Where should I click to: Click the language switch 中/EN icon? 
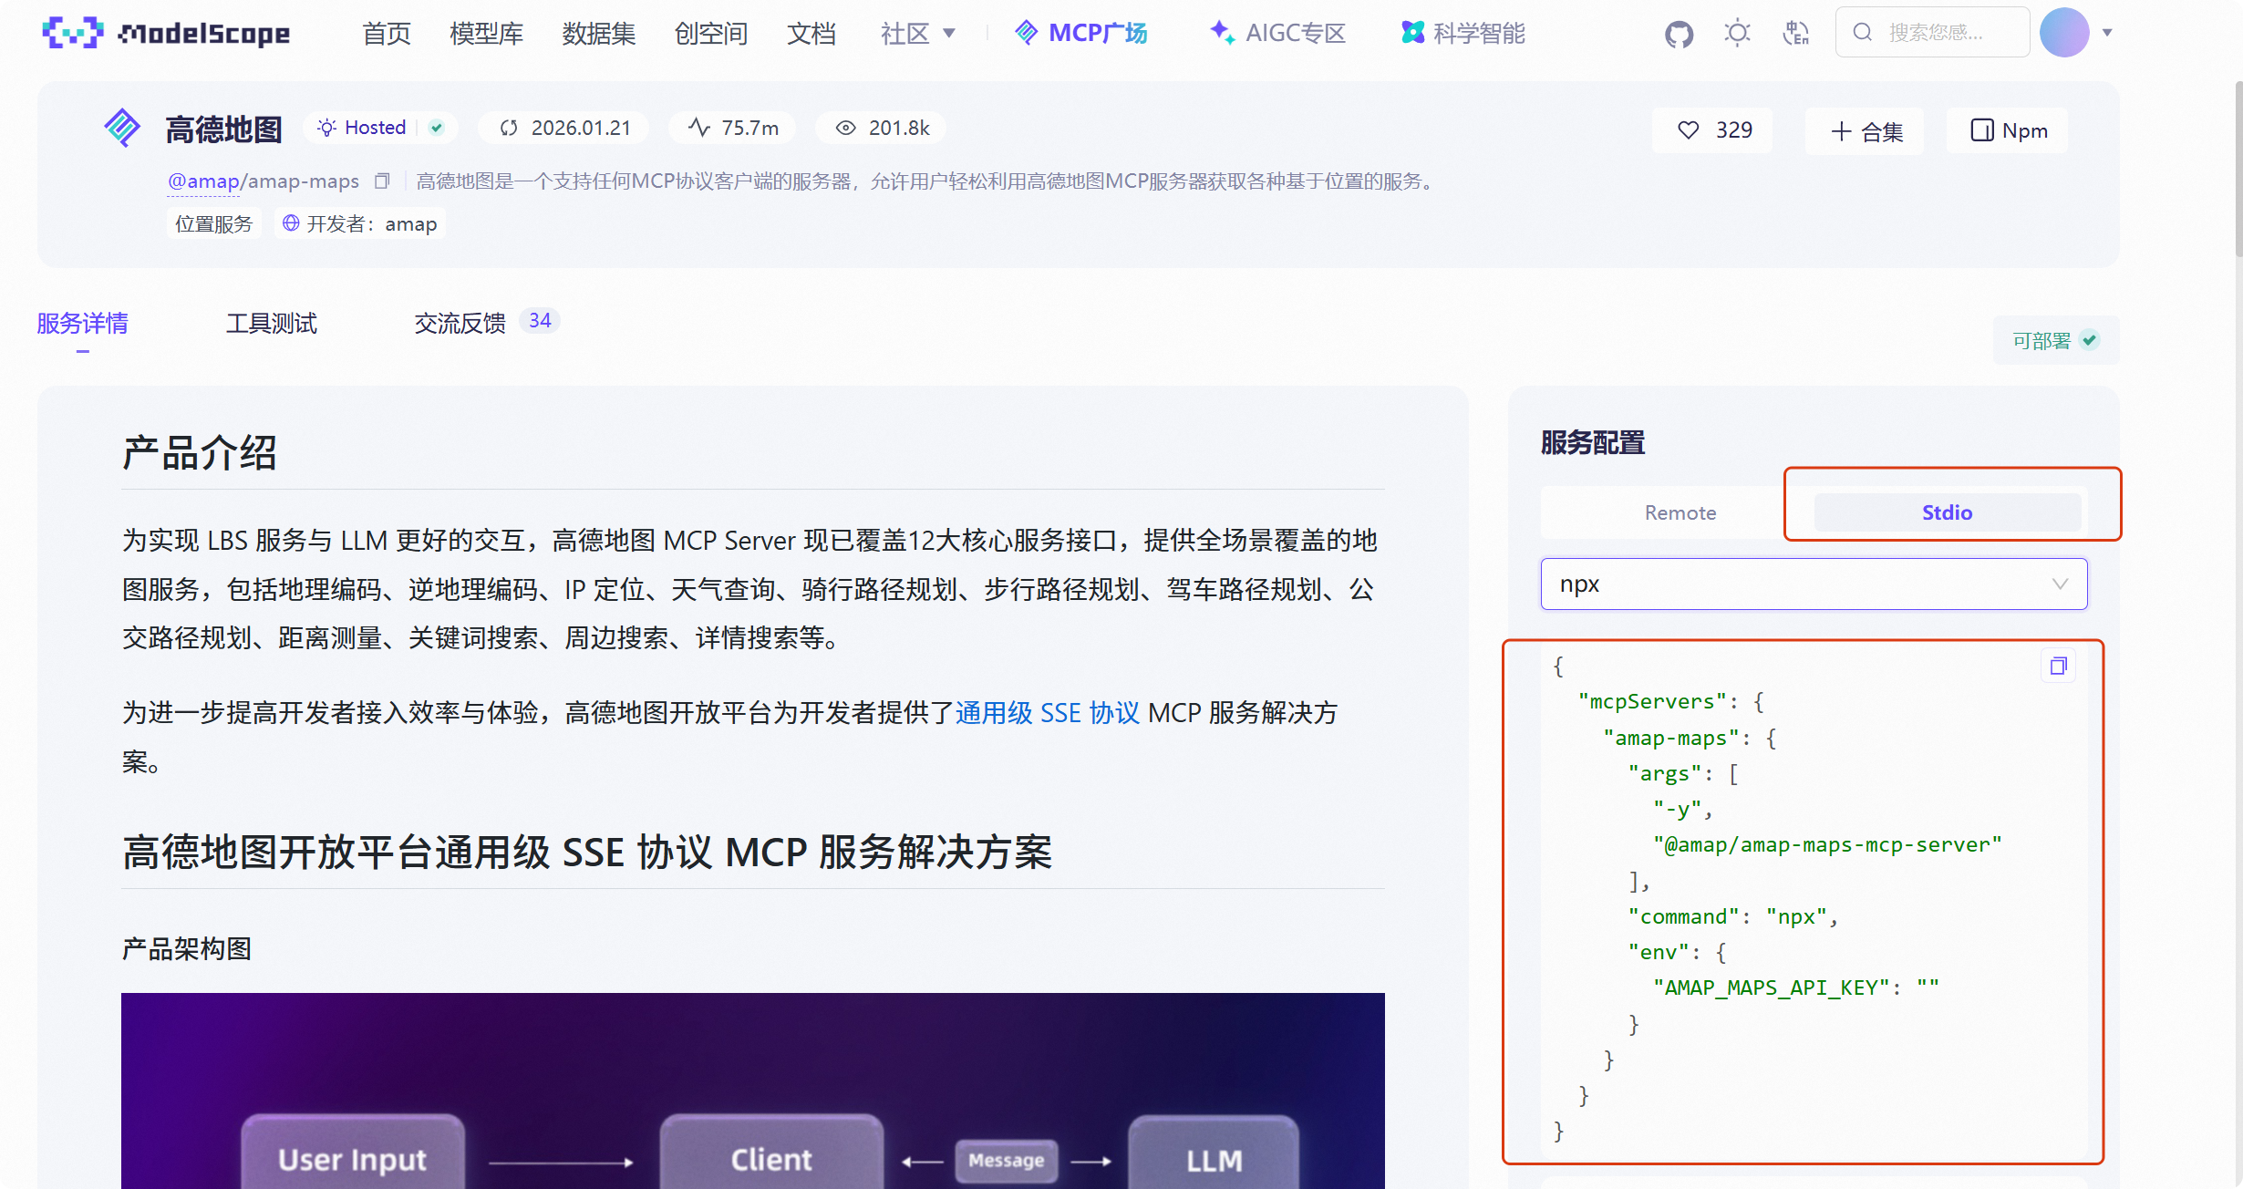pyautogui.click(x=1794, y=33)
